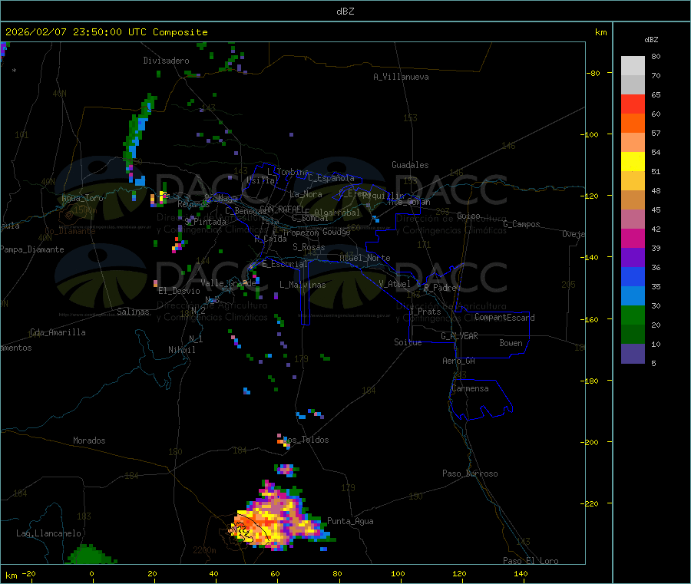The image size is (691, 584).
Task: Click the Agua_Toro map label
Action: 82,198
